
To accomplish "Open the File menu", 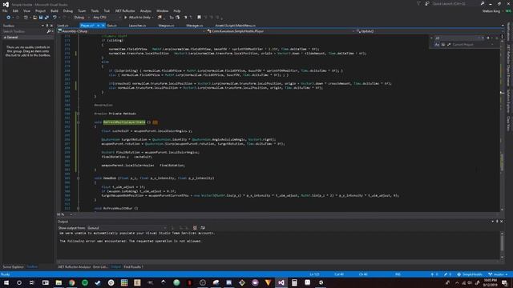I will pos(5,10).
